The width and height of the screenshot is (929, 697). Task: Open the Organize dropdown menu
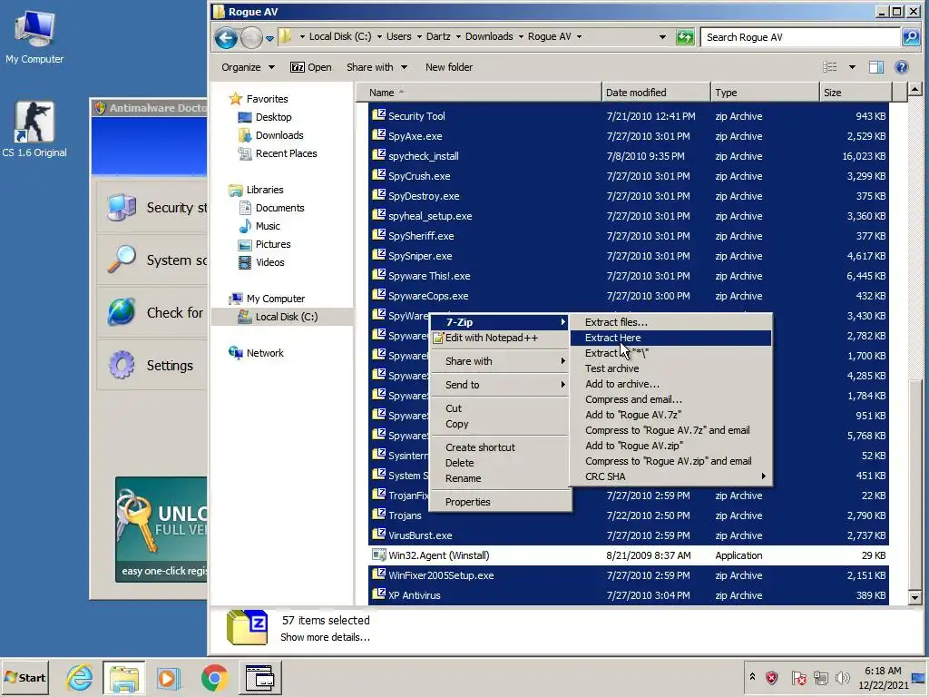tap(248, 67)
